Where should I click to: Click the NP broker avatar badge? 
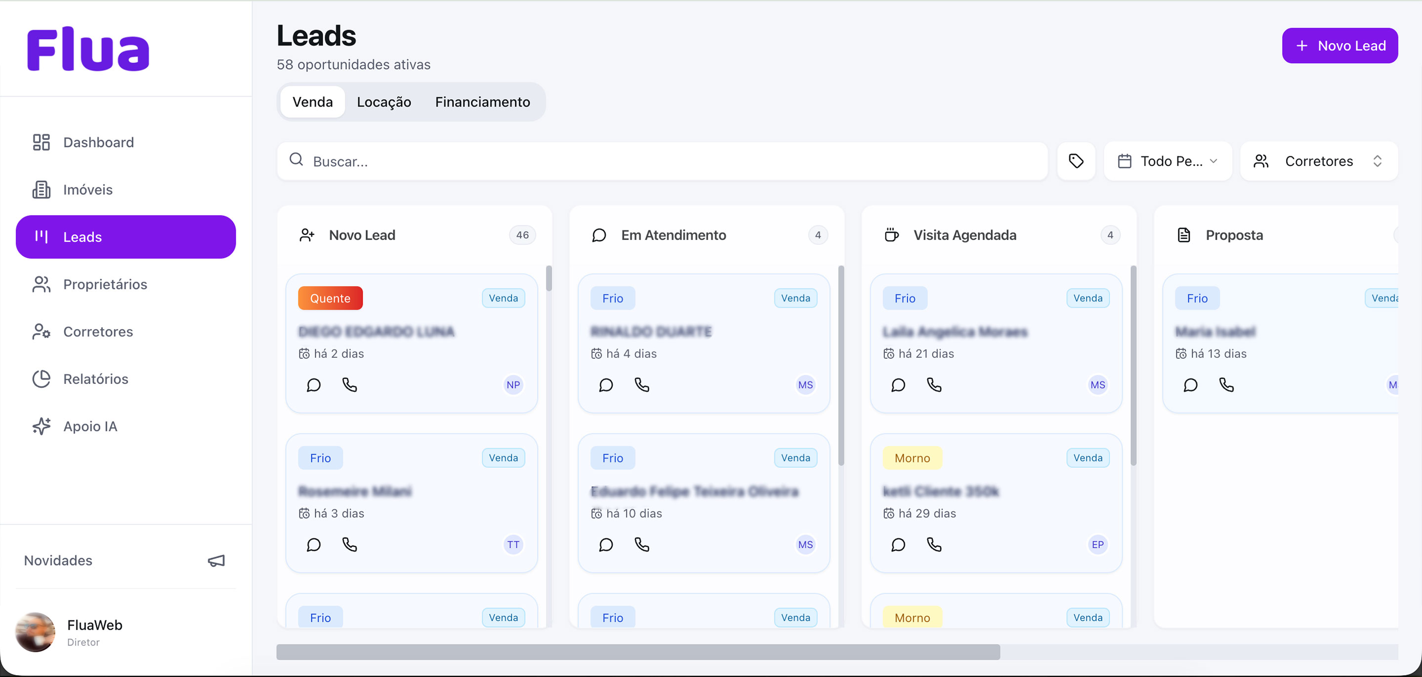(x=513, y=385)
